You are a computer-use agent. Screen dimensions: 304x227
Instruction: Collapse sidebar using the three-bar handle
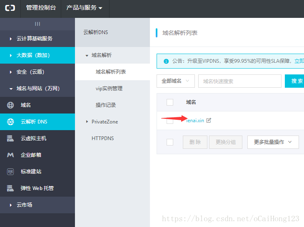pos(37,24)
